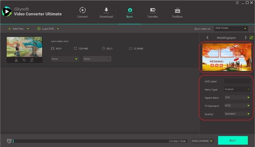Click the green edit template icon
The image size is (255, 147).
[x=251, y=38]
